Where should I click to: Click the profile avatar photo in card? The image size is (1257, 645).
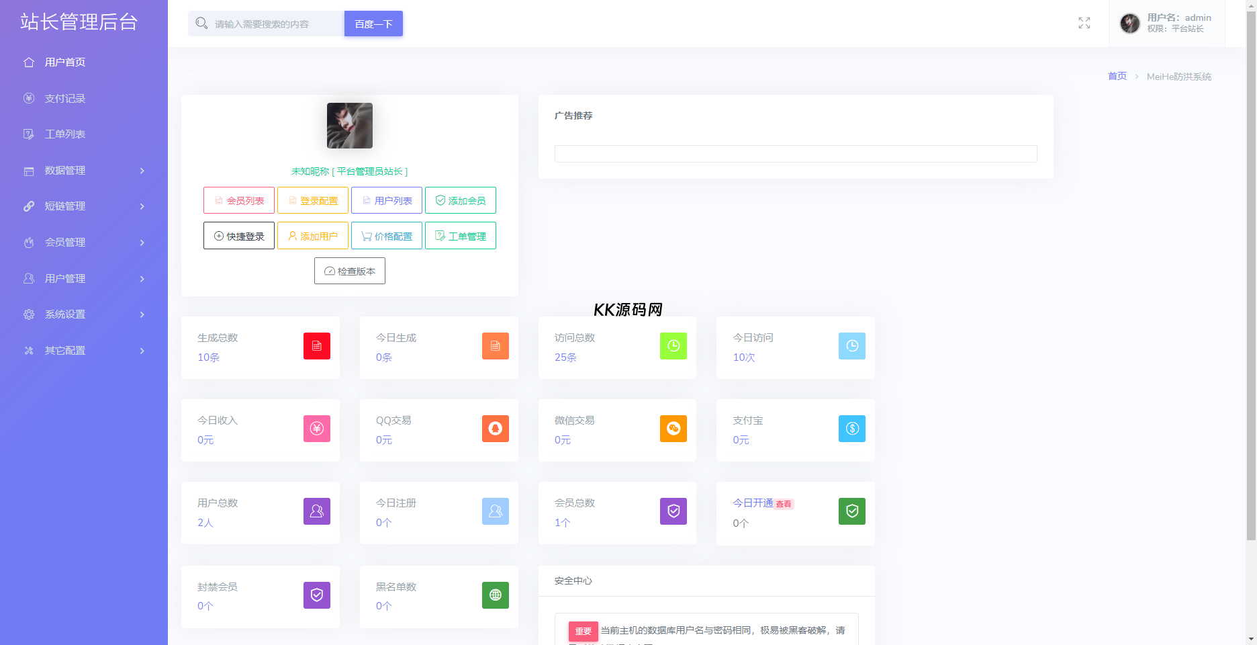350,126
